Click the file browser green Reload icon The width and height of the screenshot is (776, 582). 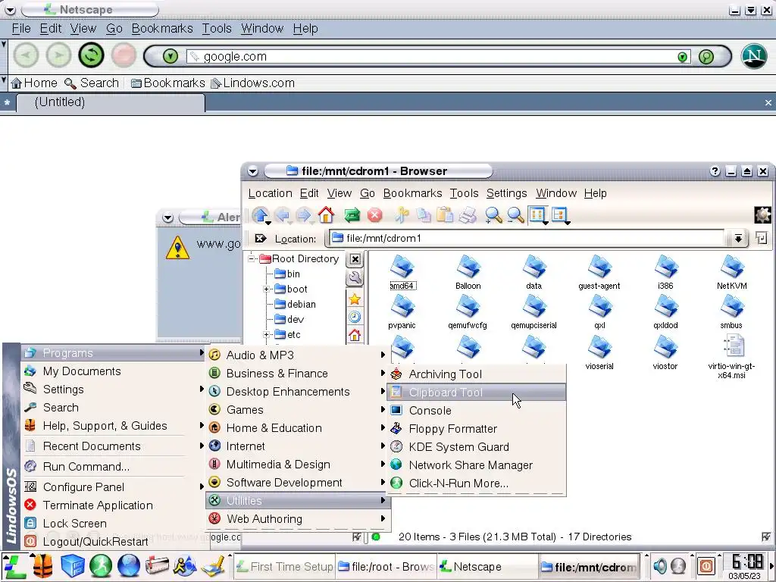[x=352, y=215]
